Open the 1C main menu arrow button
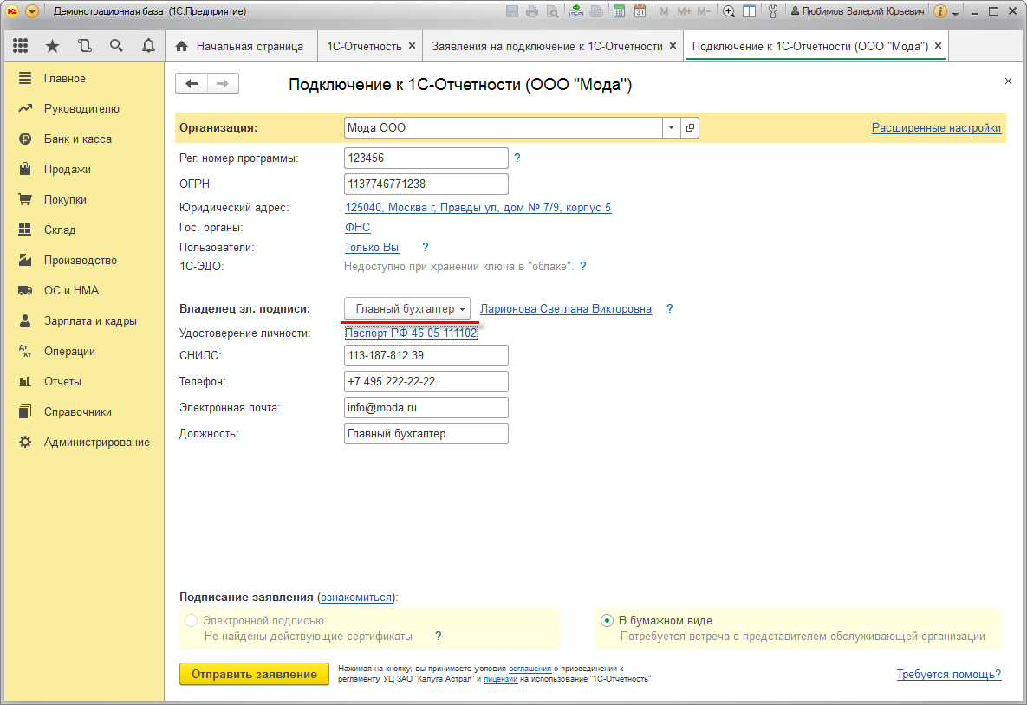The height and width of the screenshot is (705, 1027). coord(31,11)
